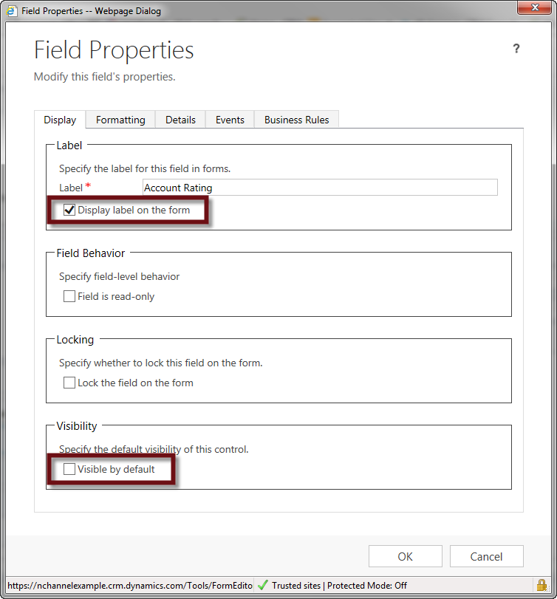The width and height of the screenshot is (557, 599).
Task: Click the padlock icon in the status bar
Action: point(541,585)
